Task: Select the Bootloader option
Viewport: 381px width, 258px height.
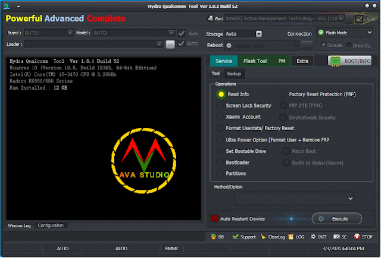Action: (220, 162)
